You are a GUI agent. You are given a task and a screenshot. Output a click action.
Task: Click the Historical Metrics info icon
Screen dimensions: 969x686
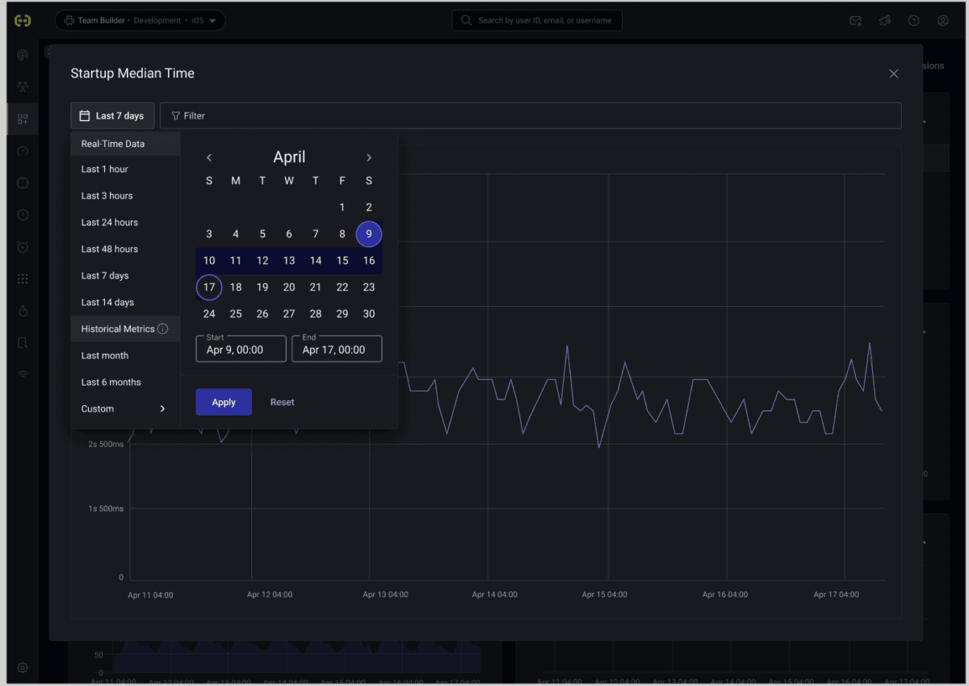(x=162, y=329)
